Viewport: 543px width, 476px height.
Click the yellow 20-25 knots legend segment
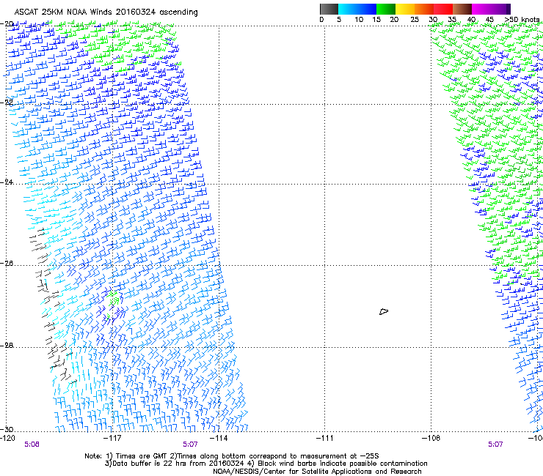(x=405, y=9)
